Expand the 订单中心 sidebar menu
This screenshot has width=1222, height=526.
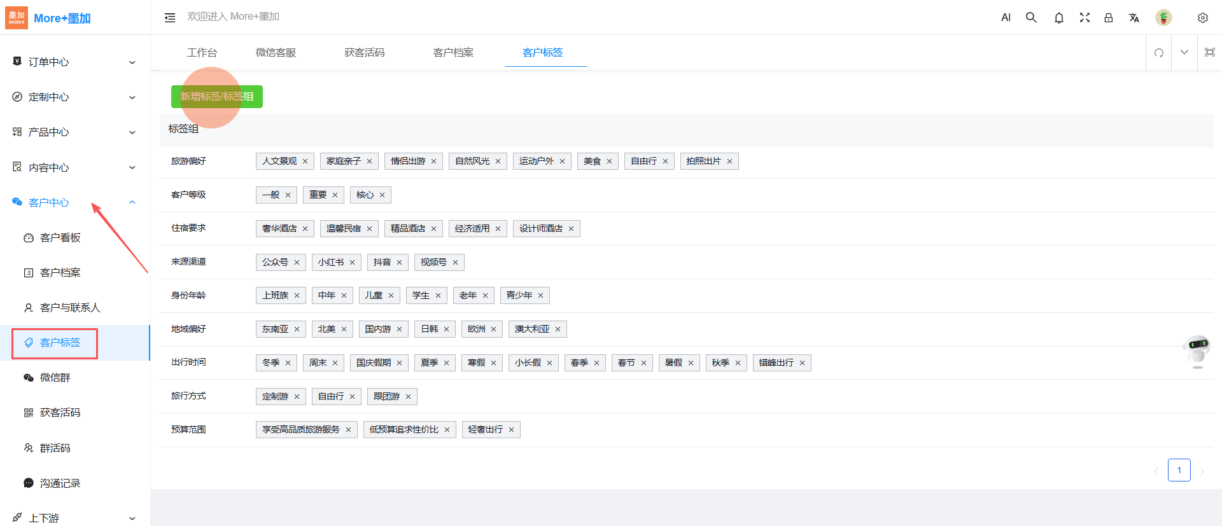coord(74,62)
